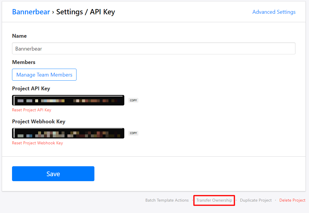Open Batch Template Actions

tap(167, 200)
